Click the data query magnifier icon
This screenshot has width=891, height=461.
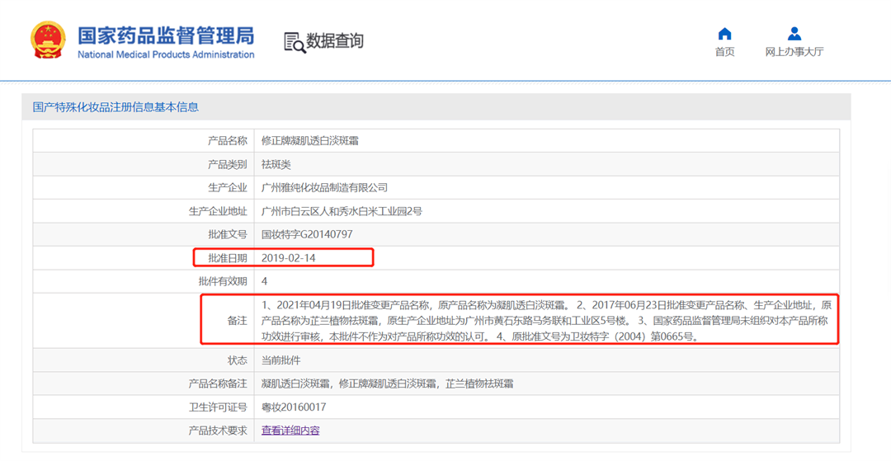click(x=294, y=42)
